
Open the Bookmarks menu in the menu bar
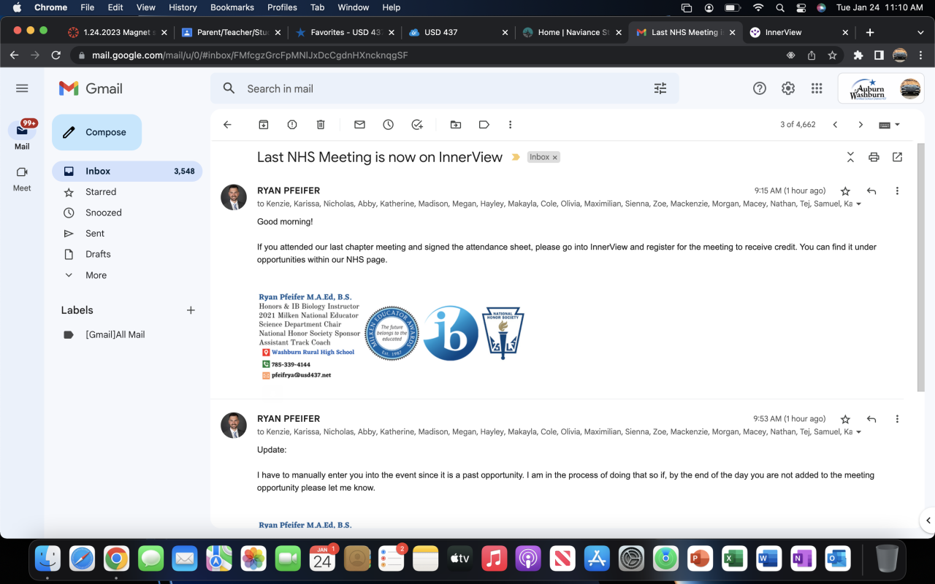point(232,7)
